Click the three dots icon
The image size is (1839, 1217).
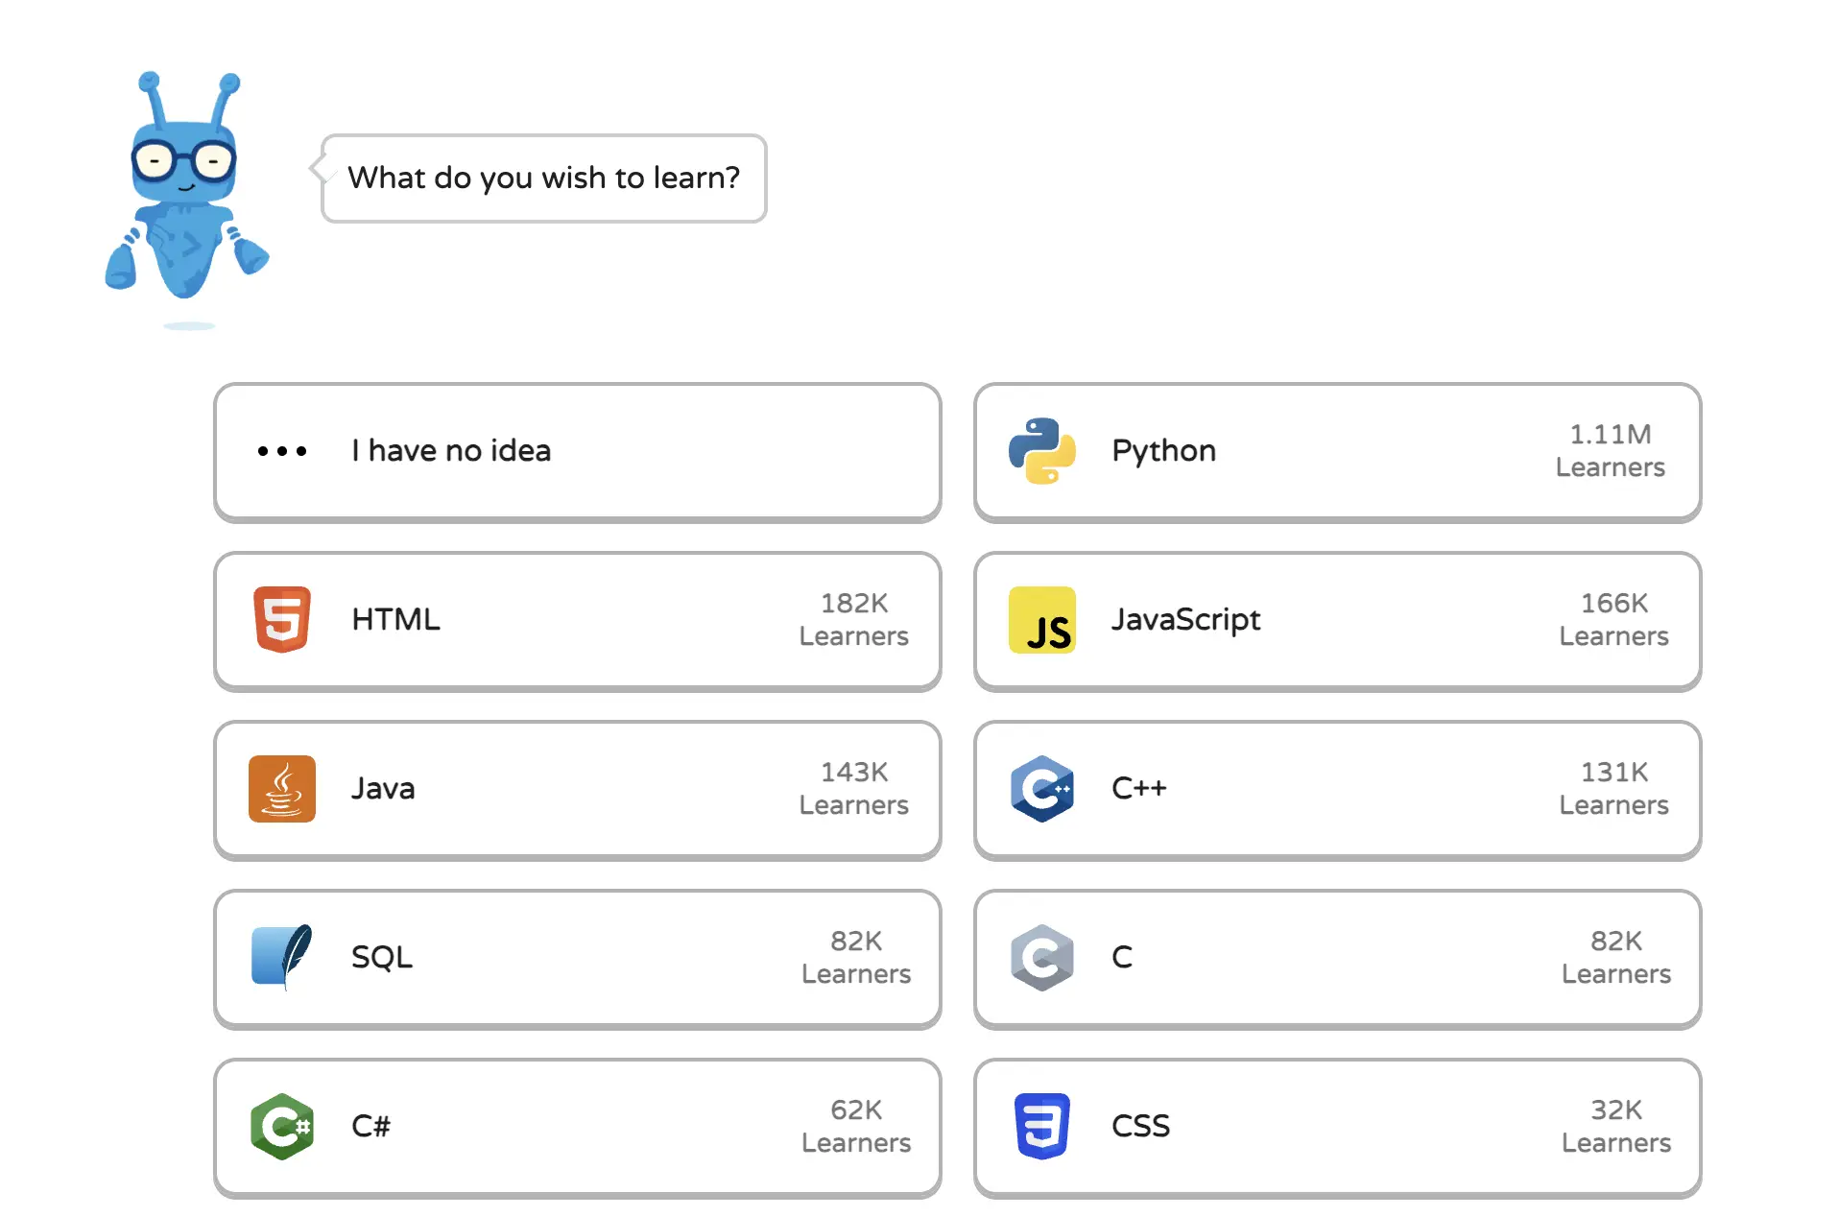coord(282,451)
